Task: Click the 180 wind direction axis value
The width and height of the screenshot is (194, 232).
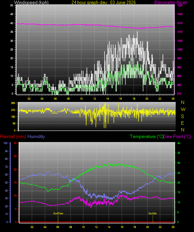Action: pos(13,117)
